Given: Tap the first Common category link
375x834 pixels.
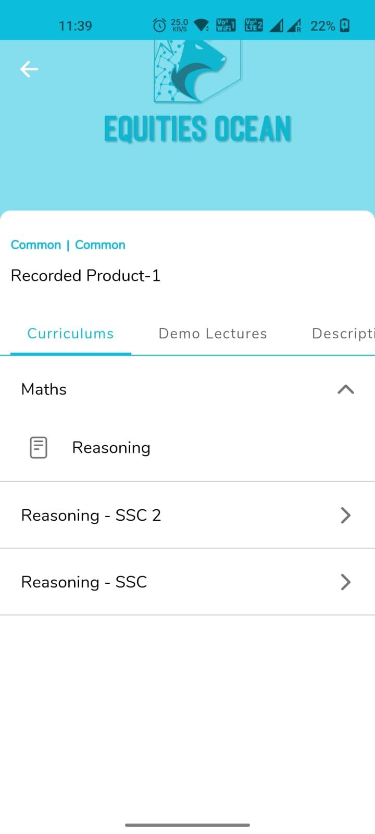Looking at the screenshot, I should coord(36,244).
